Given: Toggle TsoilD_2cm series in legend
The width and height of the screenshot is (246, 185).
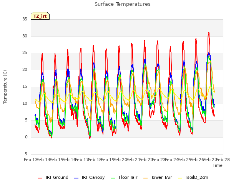Looking at the screenshot, I should click(193, 177).
